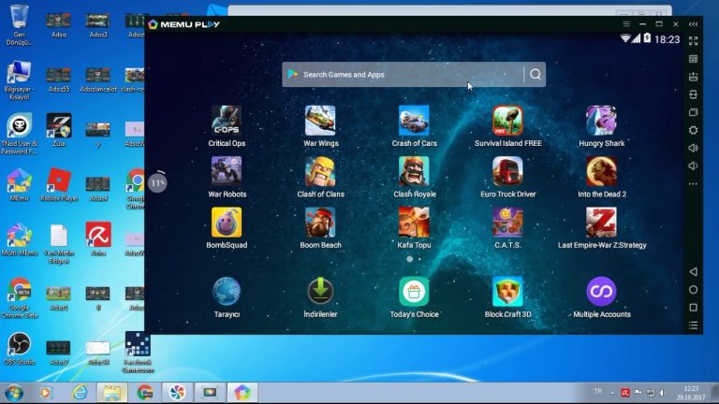Screen dimensions: 719x404
Task: Open Multiple Accounts app
Action: pyautogui.click(x=601, y=292)
